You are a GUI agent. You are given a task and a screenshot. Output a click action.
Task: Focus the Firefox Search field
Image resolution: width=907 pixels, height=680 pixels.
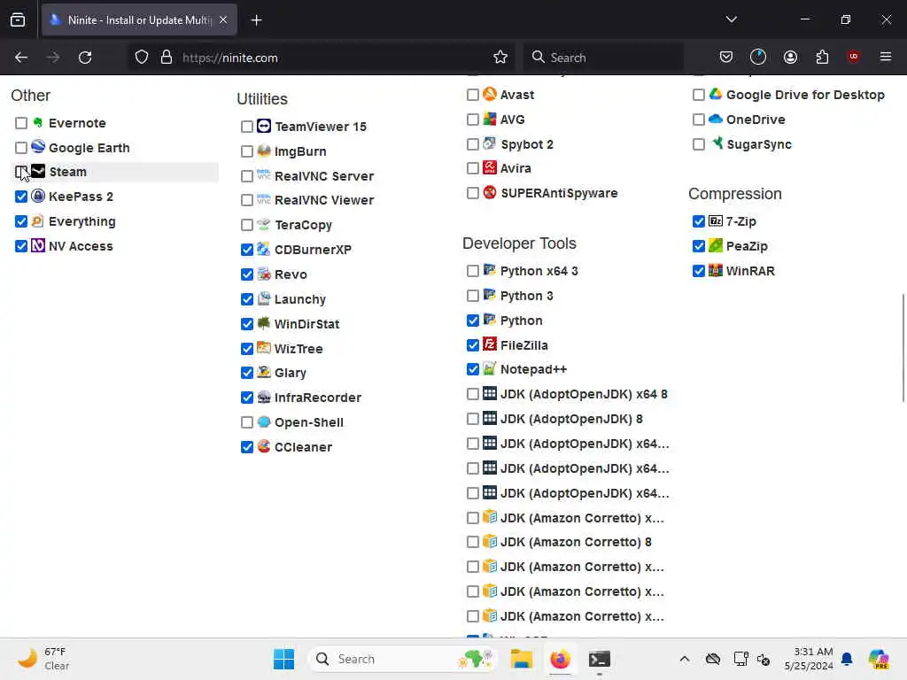click(604, 58)
